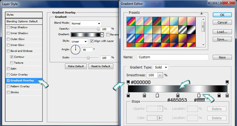Click the Reset to Default button
This screenshot has width=237, height=126.
(101, 66)
